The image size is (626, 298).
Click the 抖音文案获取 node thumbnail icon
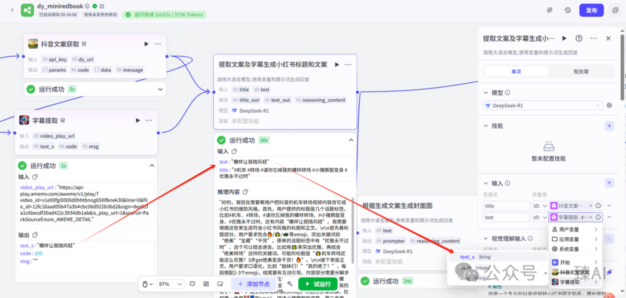pyautogui.click(x=33, y=44)
